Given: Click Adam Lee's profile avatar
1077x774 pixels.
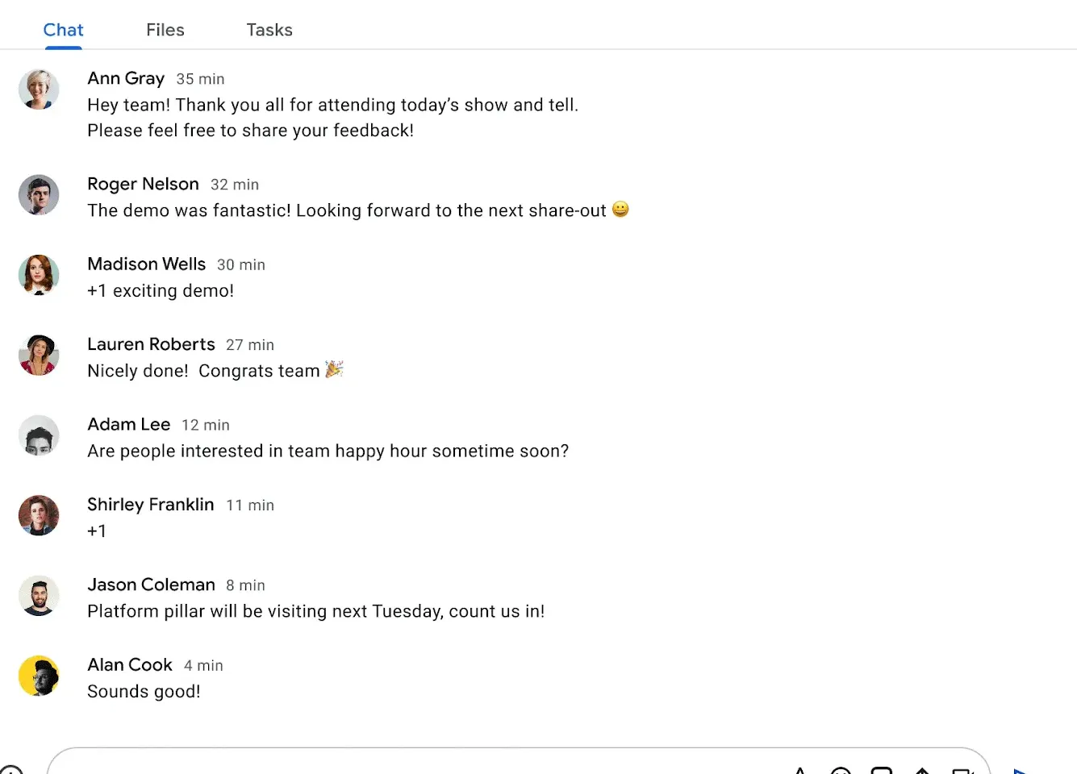Looking at the screenshot, I should click(39, 435).
